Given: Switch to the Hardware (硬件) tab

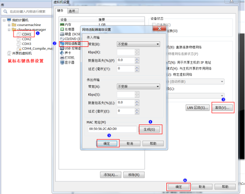Looking at the screenshot, I should tap(60, 11).
